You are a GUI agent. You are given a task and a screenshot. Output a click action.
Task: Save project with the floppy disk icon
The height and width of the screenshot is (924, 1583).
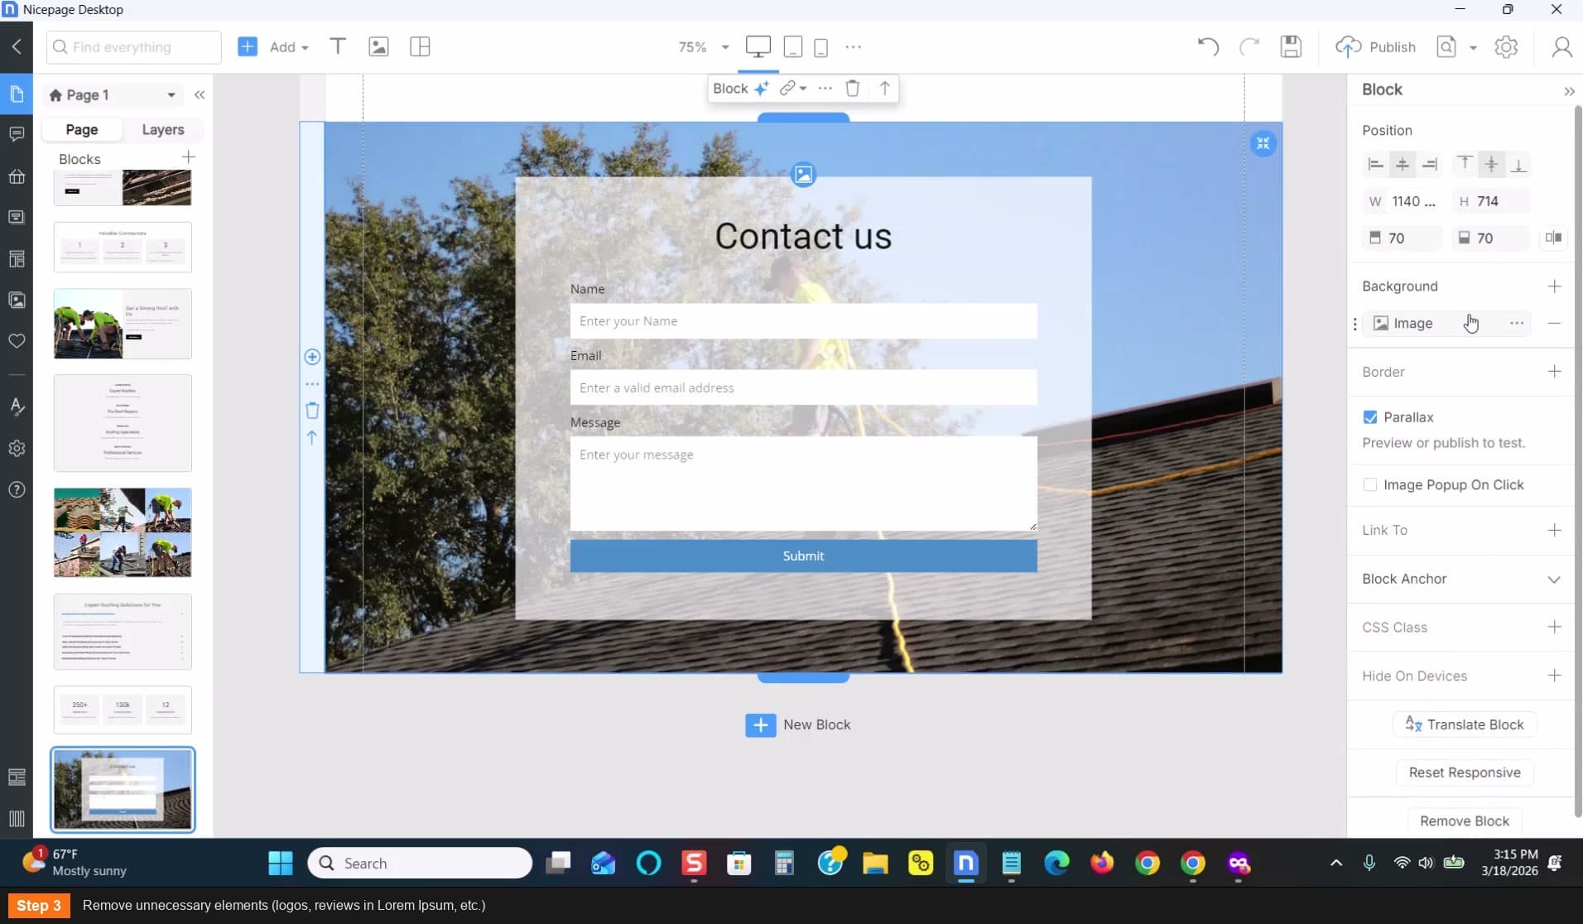(1291, 46)
